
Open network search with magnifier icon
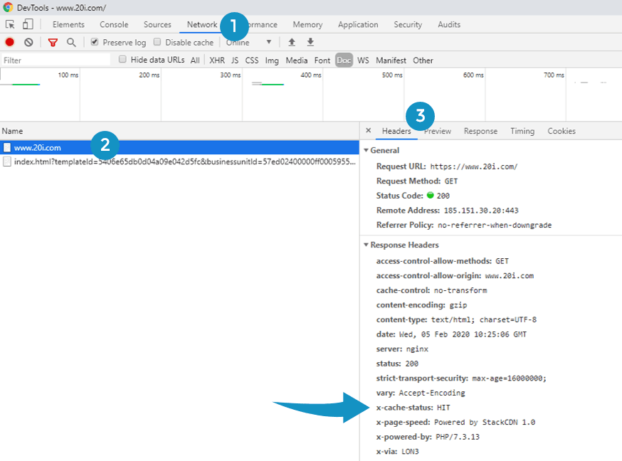(71, 42)
